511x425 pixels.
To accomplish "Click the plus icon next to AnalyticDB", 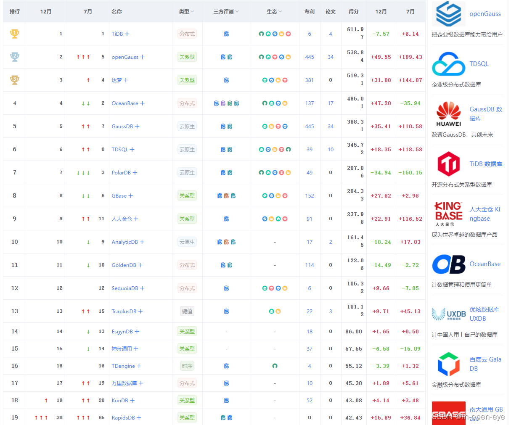I will click(142, 242).
